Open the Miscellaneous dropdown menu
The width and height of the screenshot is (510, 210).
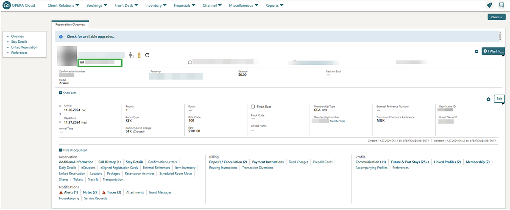244,6
